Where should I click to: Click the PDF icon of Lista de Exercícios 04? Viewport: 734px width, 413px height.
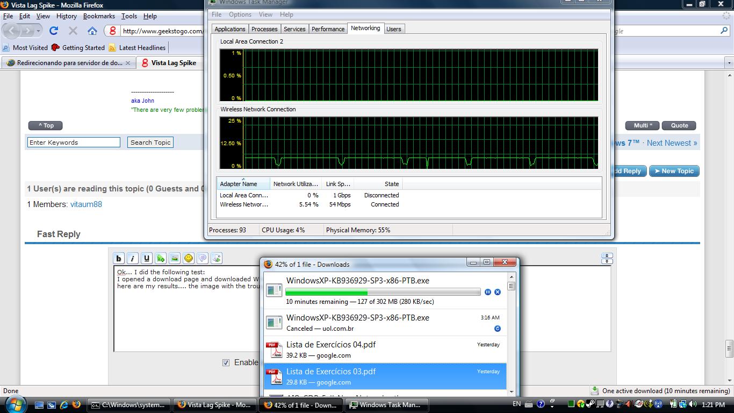pyautogui.click(x=275, y=350)
